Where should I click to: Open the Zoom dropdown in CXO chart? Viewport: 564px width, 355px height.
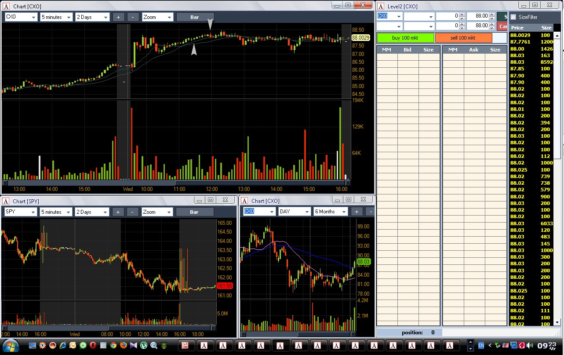point(157,17)
